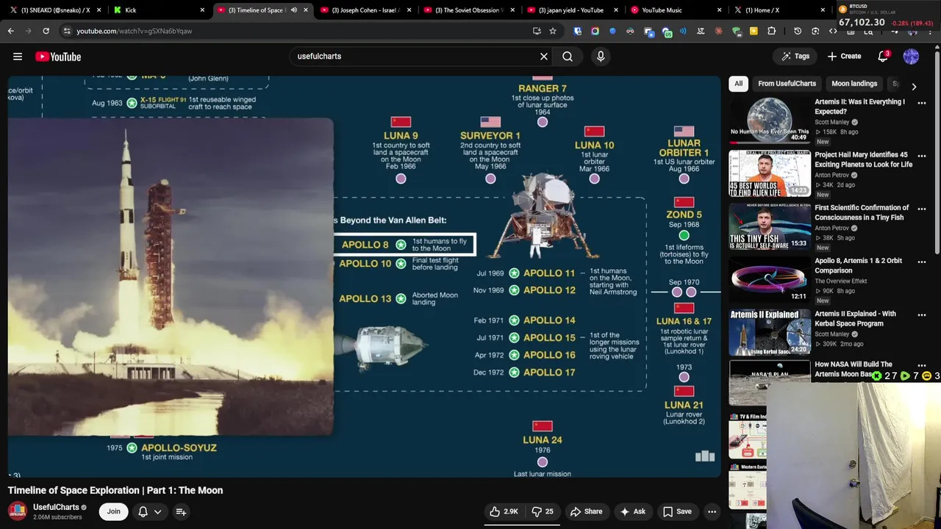Open the yellow note extension icon

point(754,31)
